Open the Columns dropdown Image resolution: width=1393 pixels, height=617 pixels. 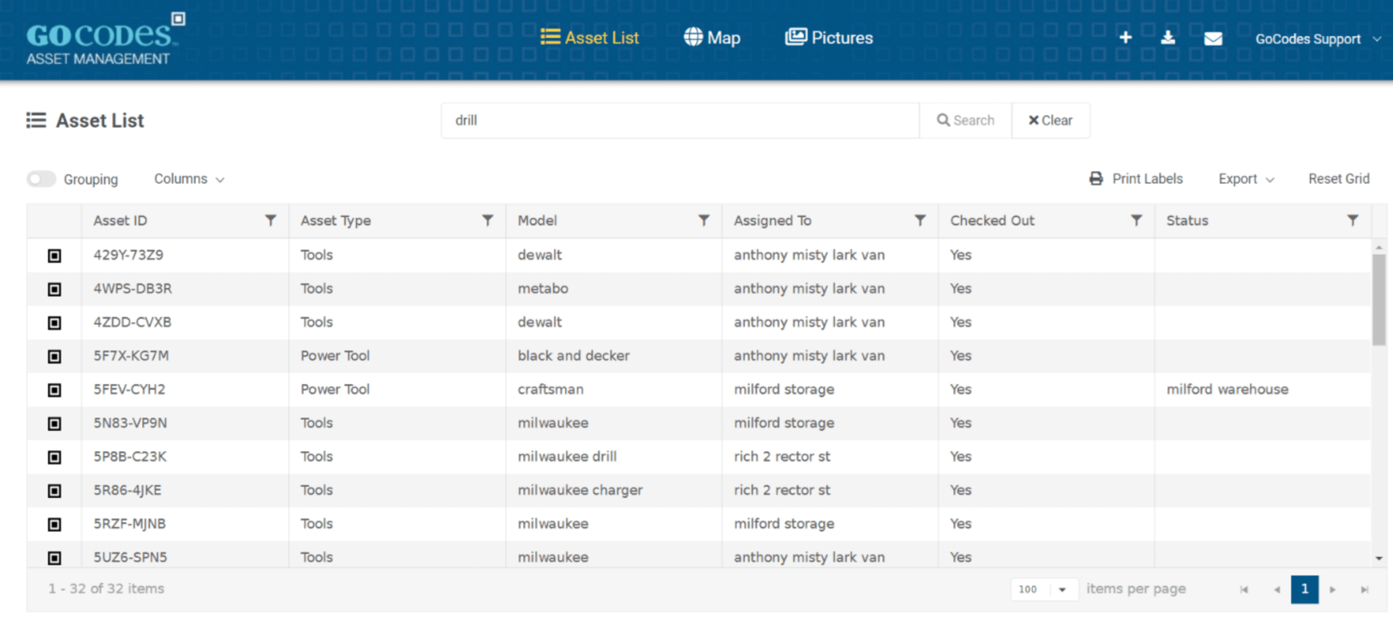[188, 179]
